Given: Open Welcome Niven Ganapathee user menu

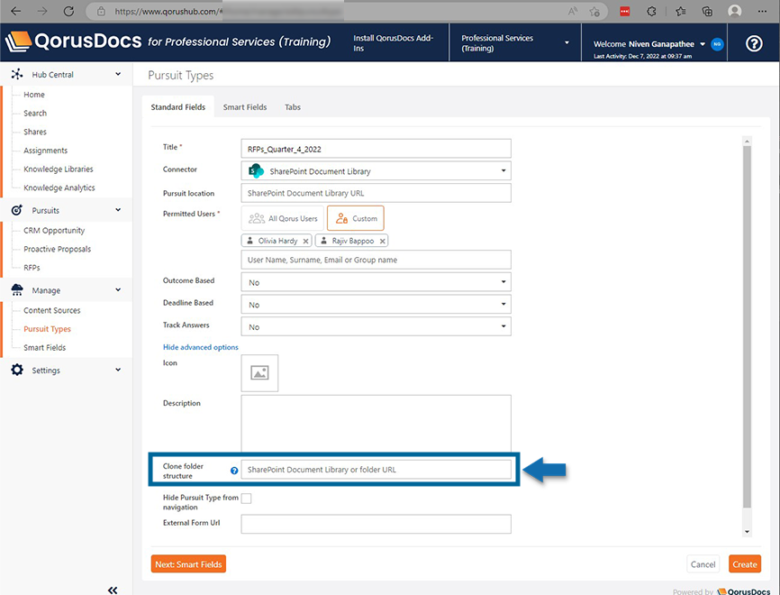Looking at the screenshot, I should (x=649, y=44).
